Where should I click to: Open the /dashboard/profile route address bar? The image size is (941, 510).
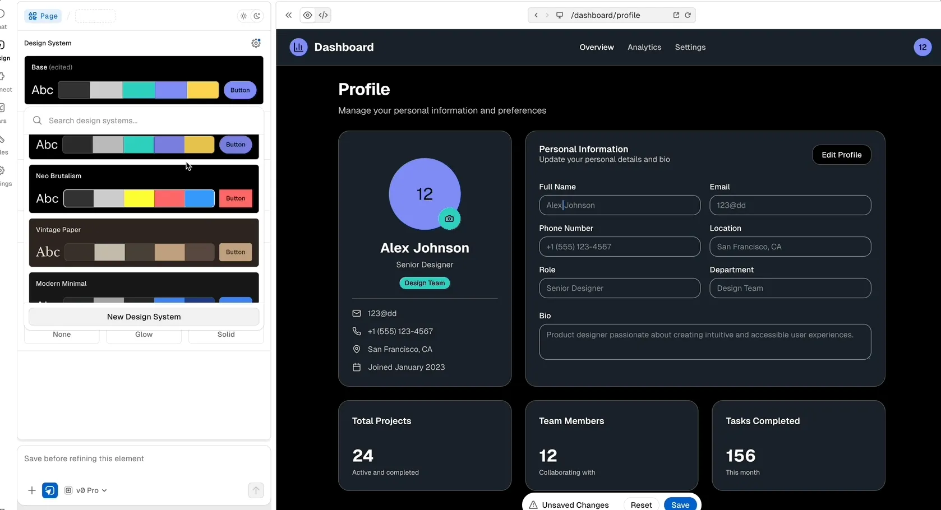click(606, 15)
